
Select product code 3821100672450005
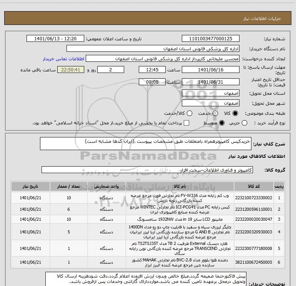pyautogui.click(x=254, y=262)
